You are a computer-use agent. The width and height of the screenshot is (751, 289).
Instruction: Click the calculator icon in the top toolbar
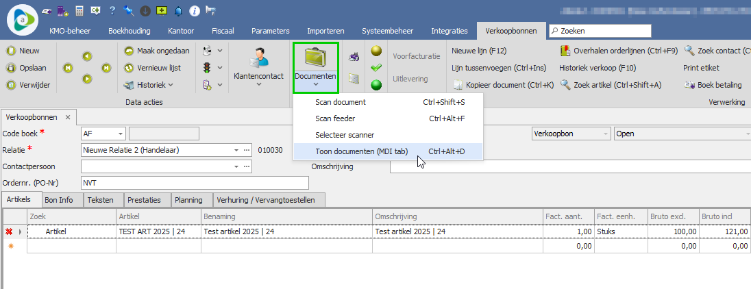(x=80, y=11)
